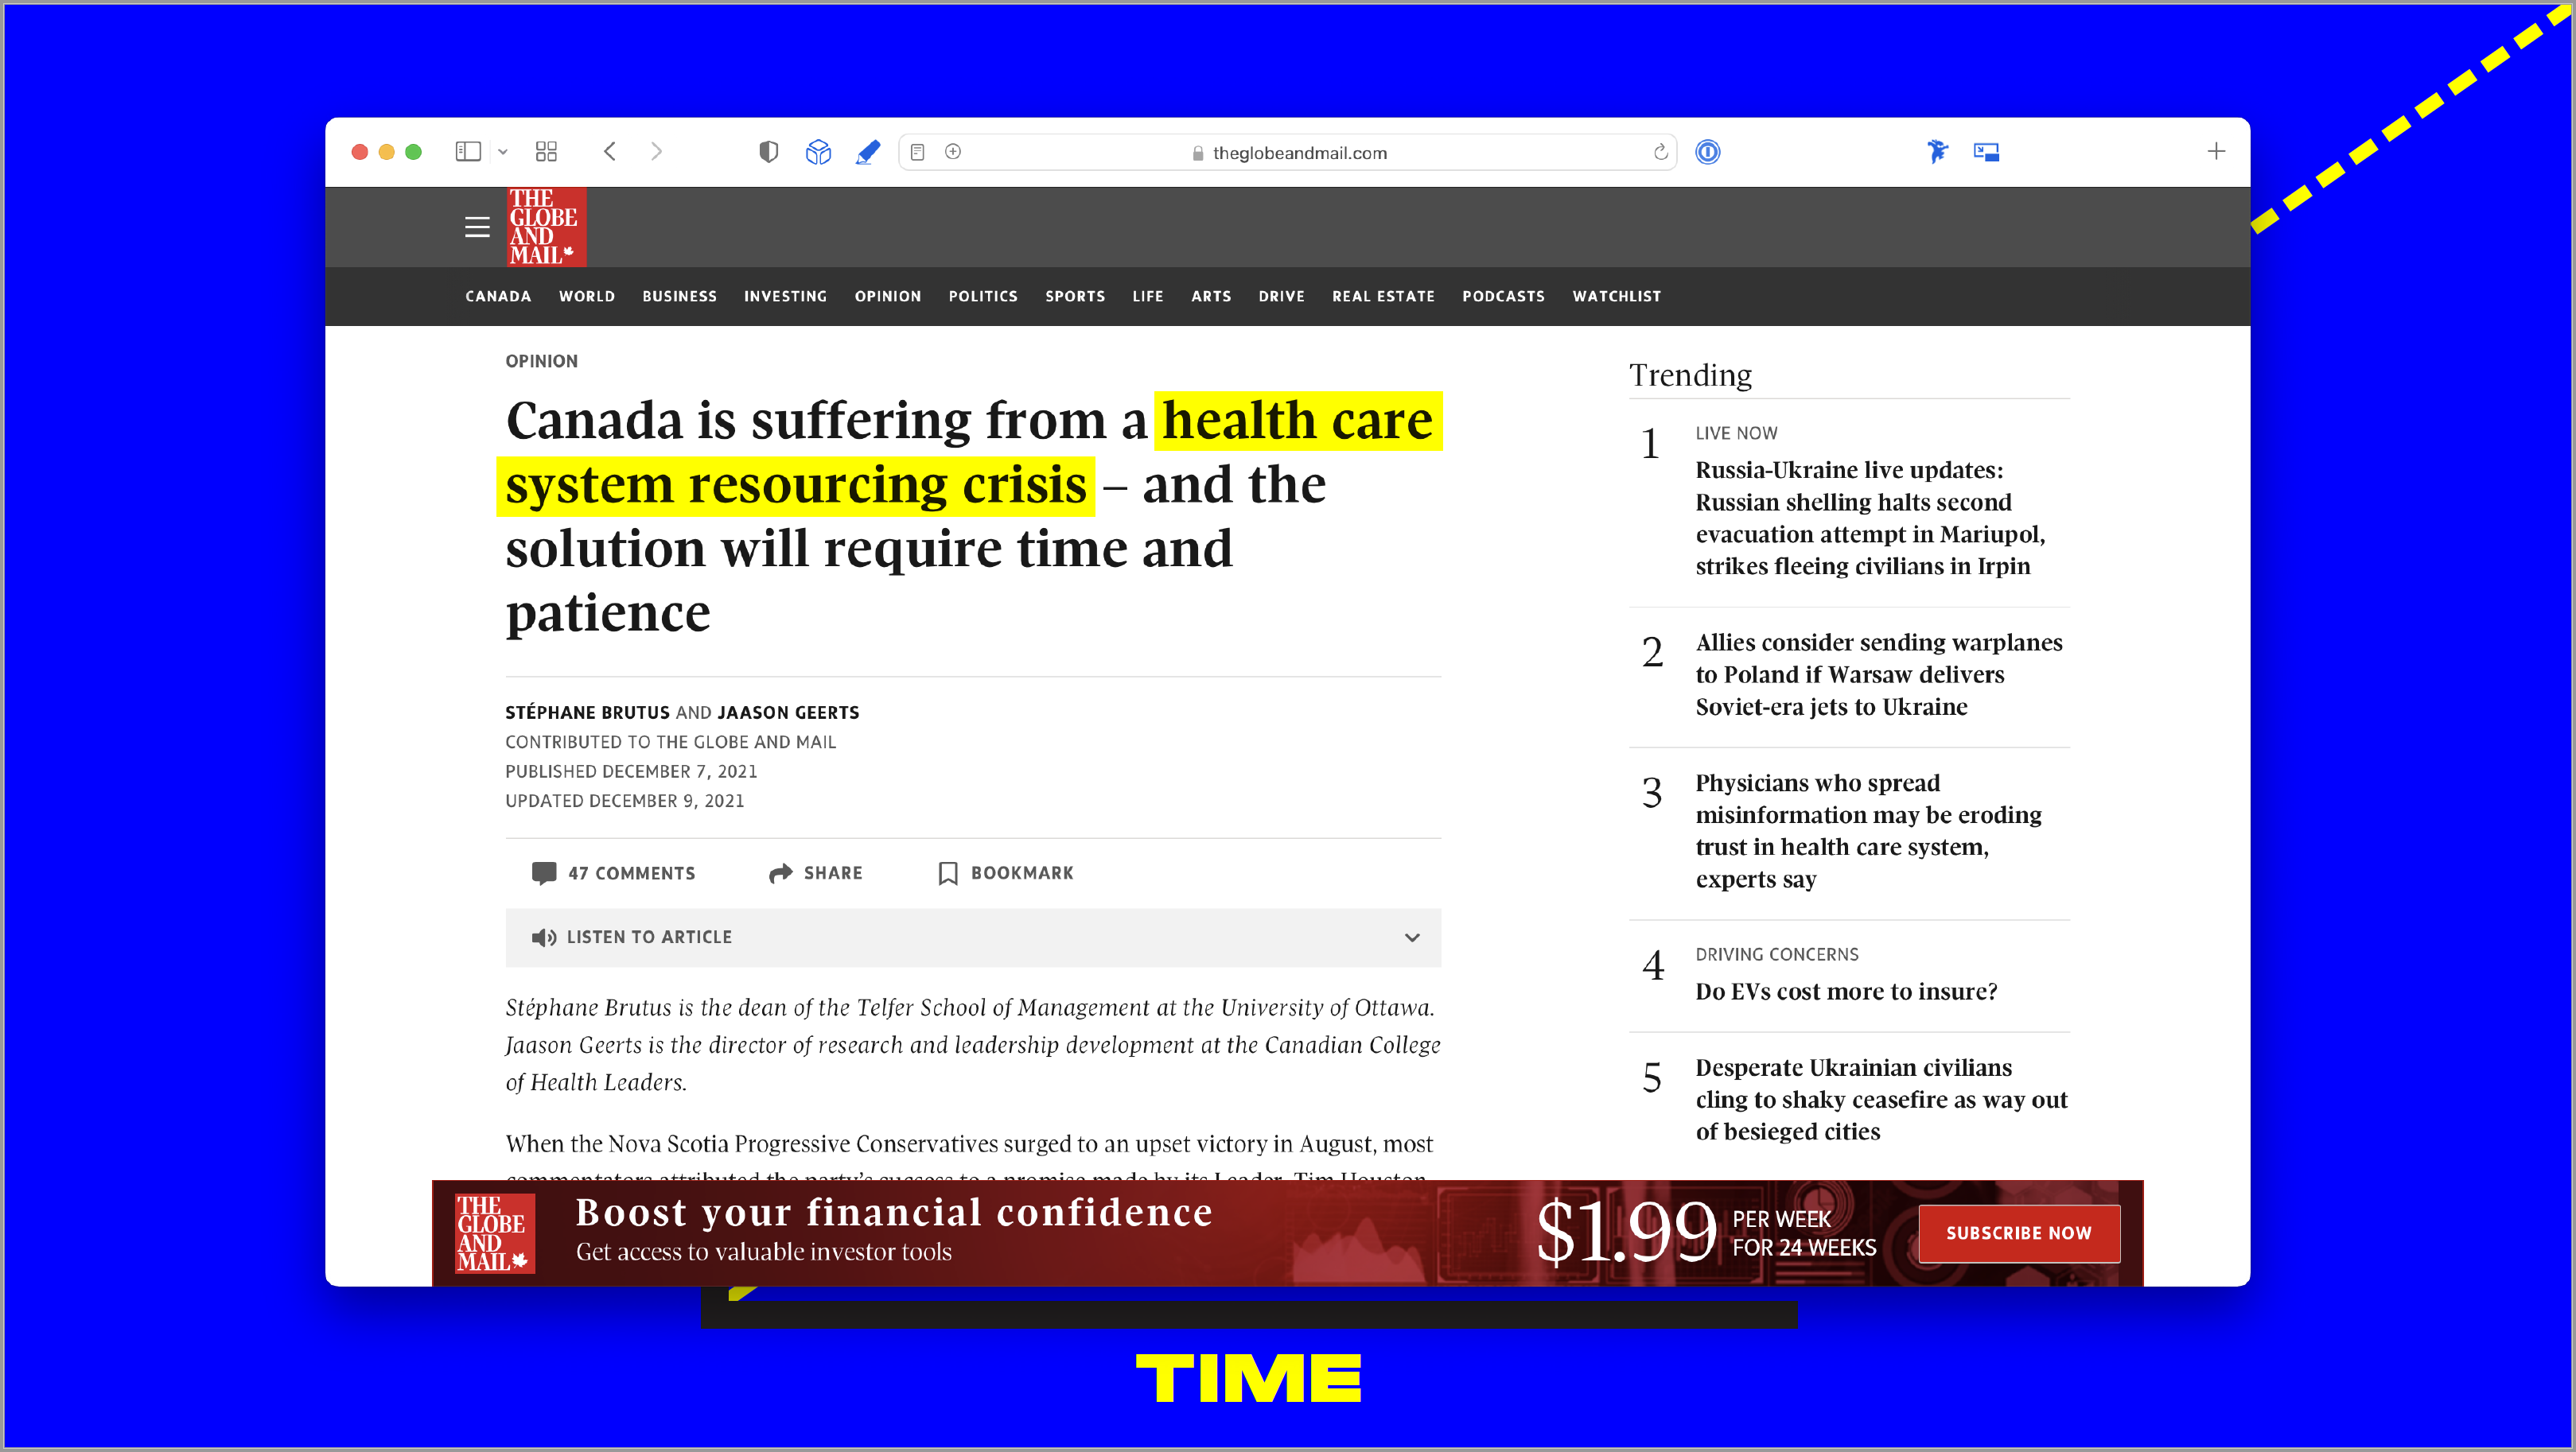
Task: Open the World section
Action: tap(587, 297)
